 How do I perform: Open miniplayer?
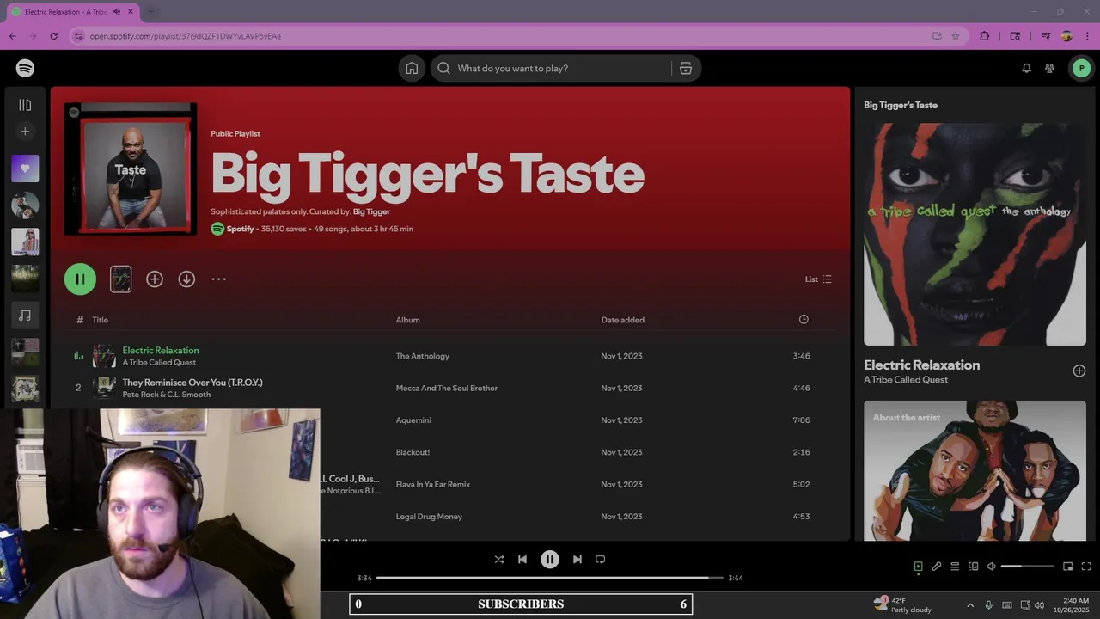(1067, 567)
